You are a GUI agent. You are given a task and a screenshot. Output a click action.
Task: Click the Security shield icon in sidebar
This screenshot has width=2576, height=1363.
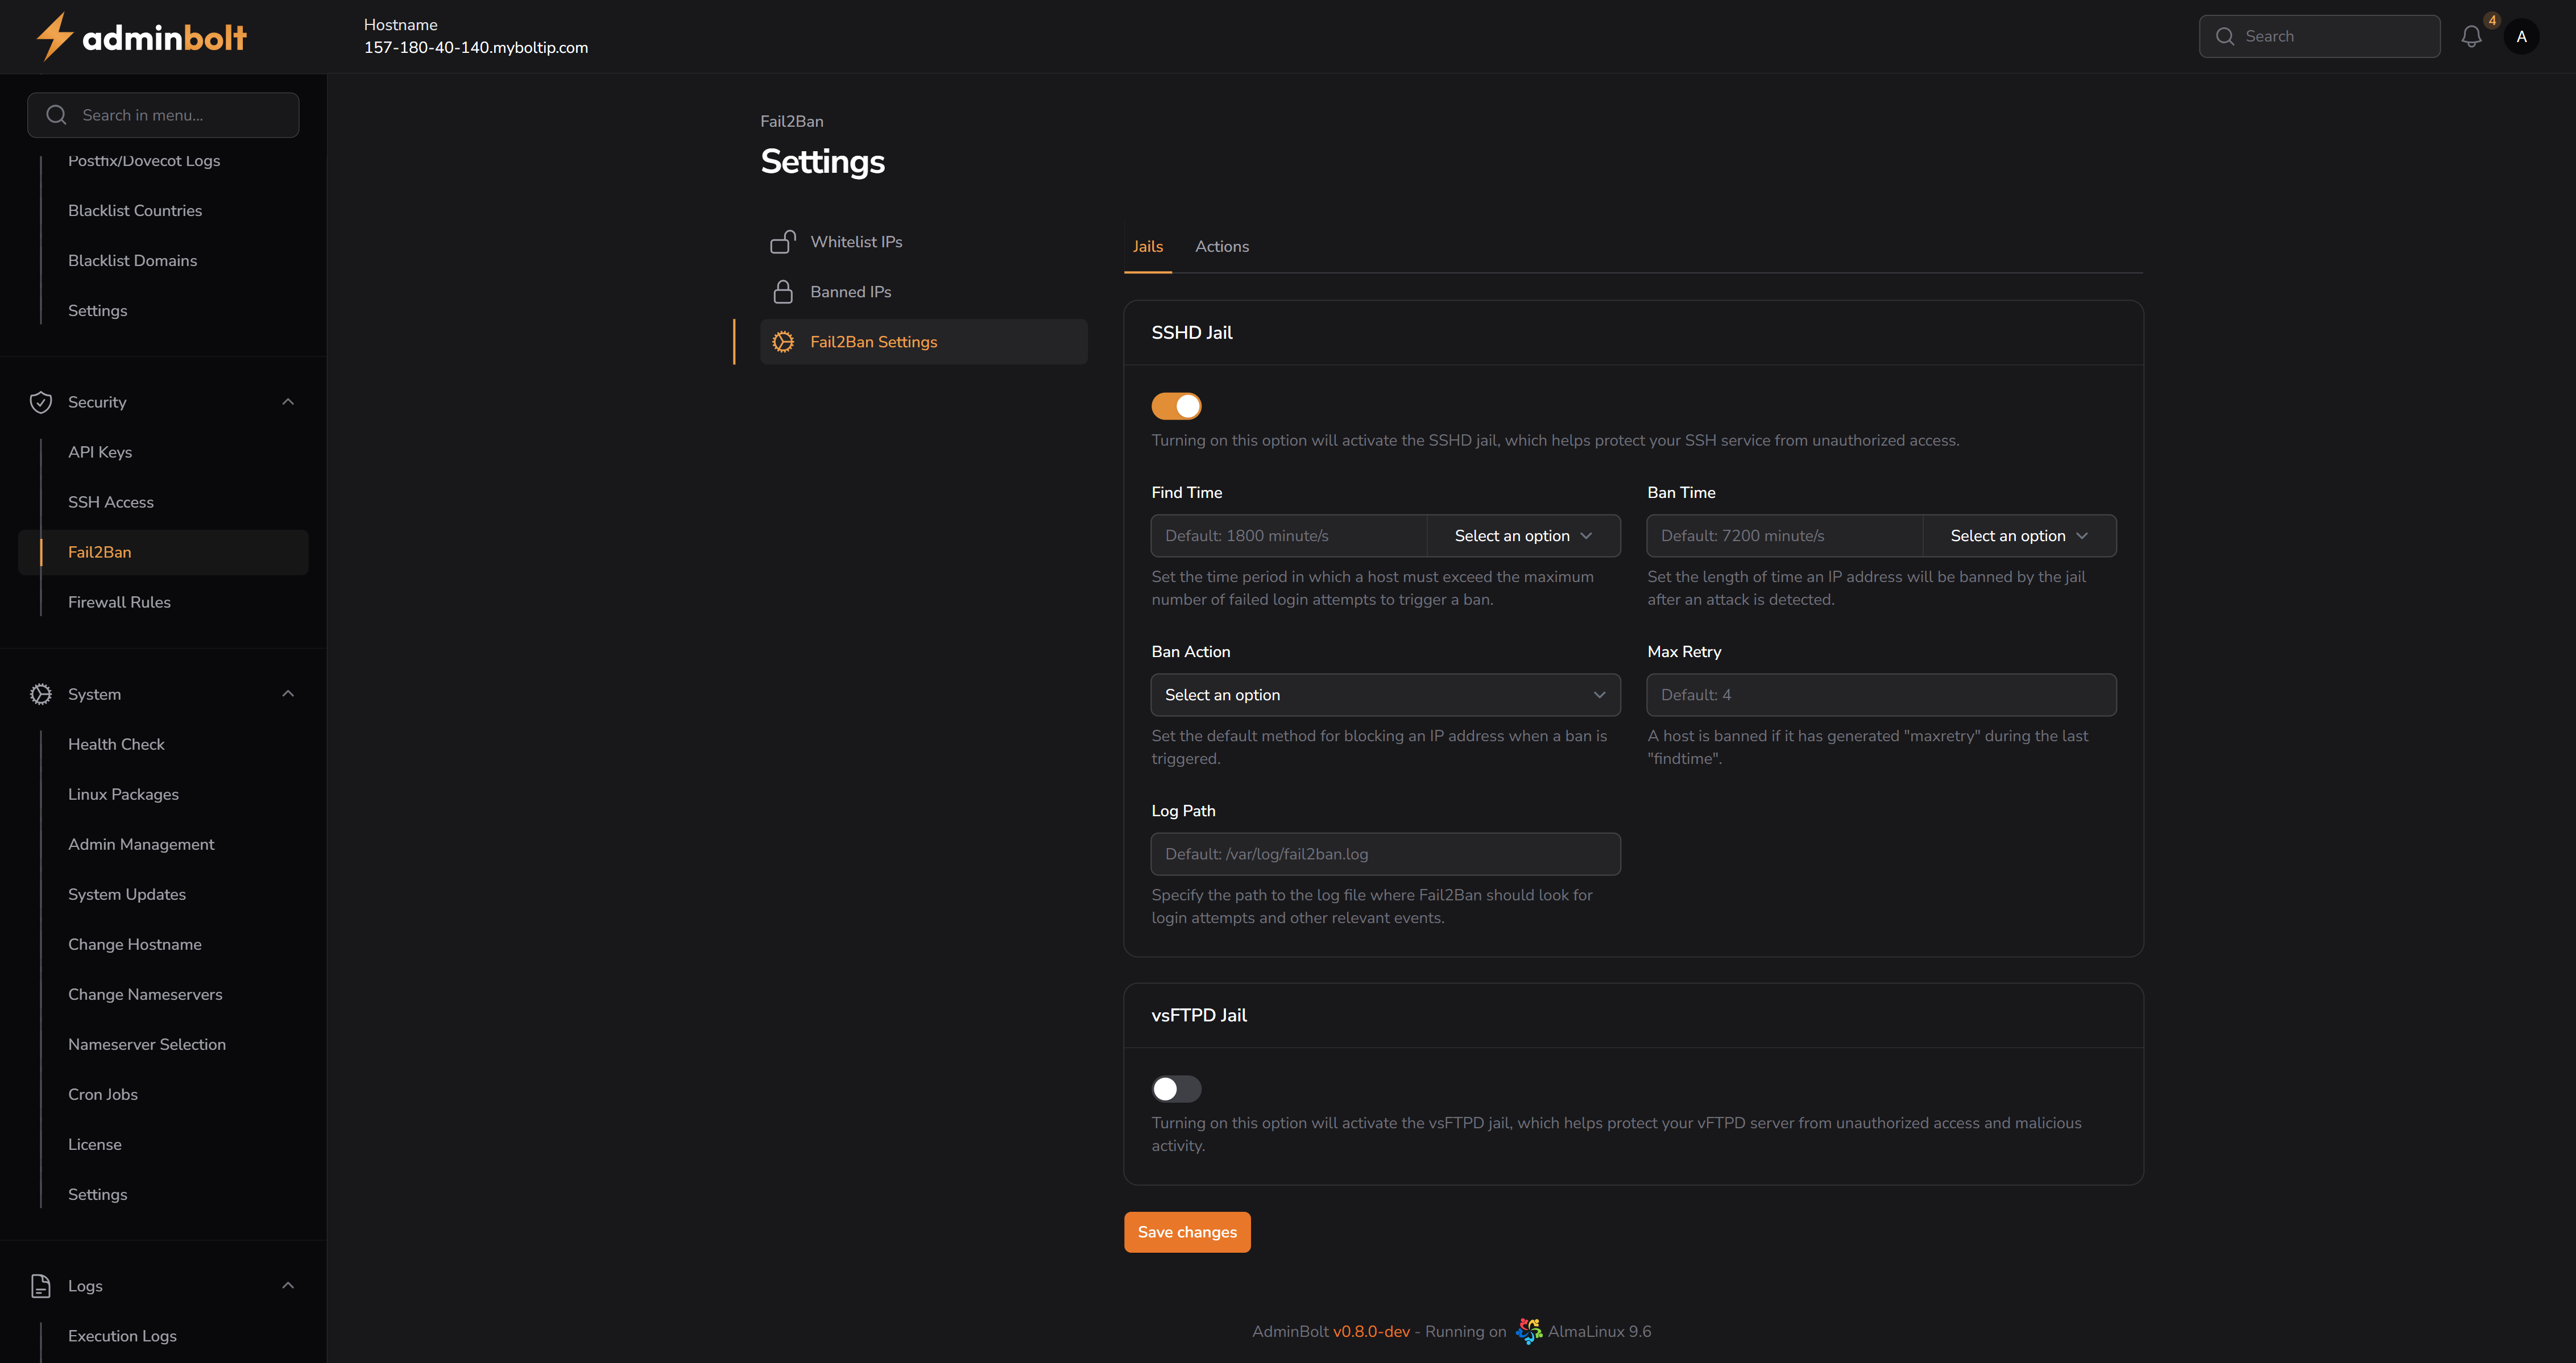41,402
